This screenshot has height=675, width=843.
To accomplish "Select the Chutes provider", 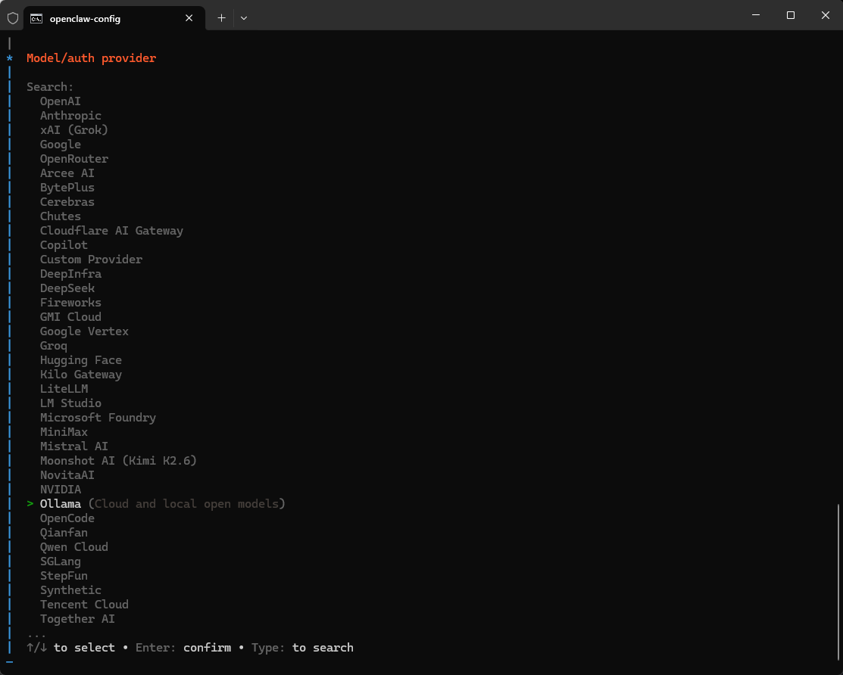I will pyautogui.click(x=61, y=216).
